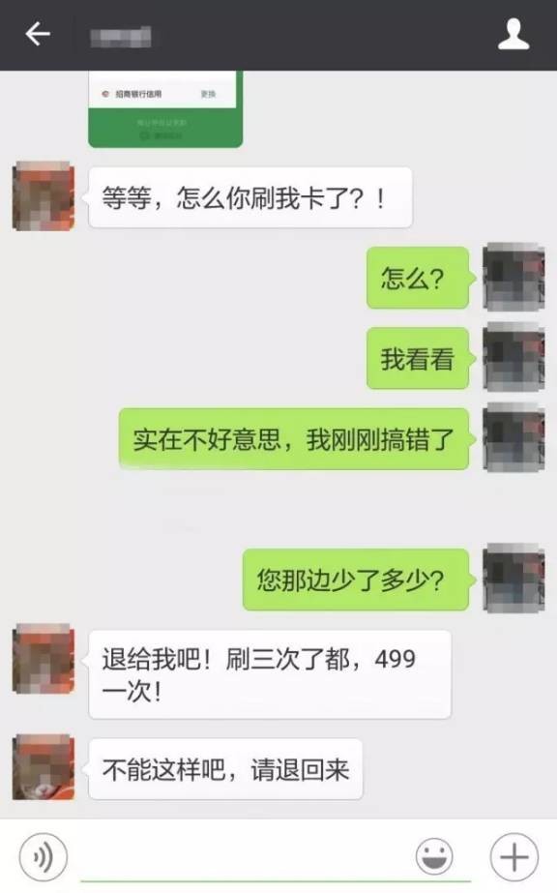Select the 怎么? green bubble
This screenshot has width=558, height=893.
(418, 278)
